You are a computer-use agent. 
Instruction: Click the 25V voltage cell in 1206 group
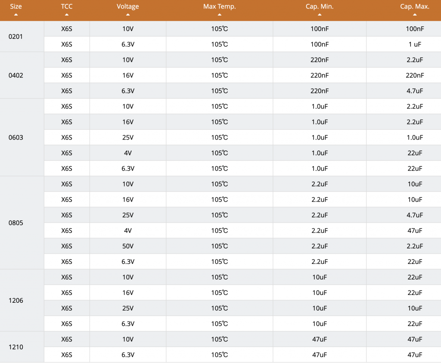click(x=127, y=308)
